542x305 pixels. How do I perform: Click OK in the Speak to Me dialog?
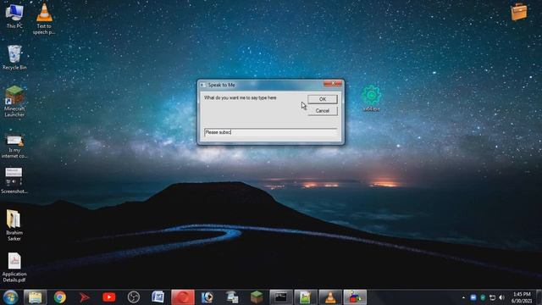(x=322, y=99)
